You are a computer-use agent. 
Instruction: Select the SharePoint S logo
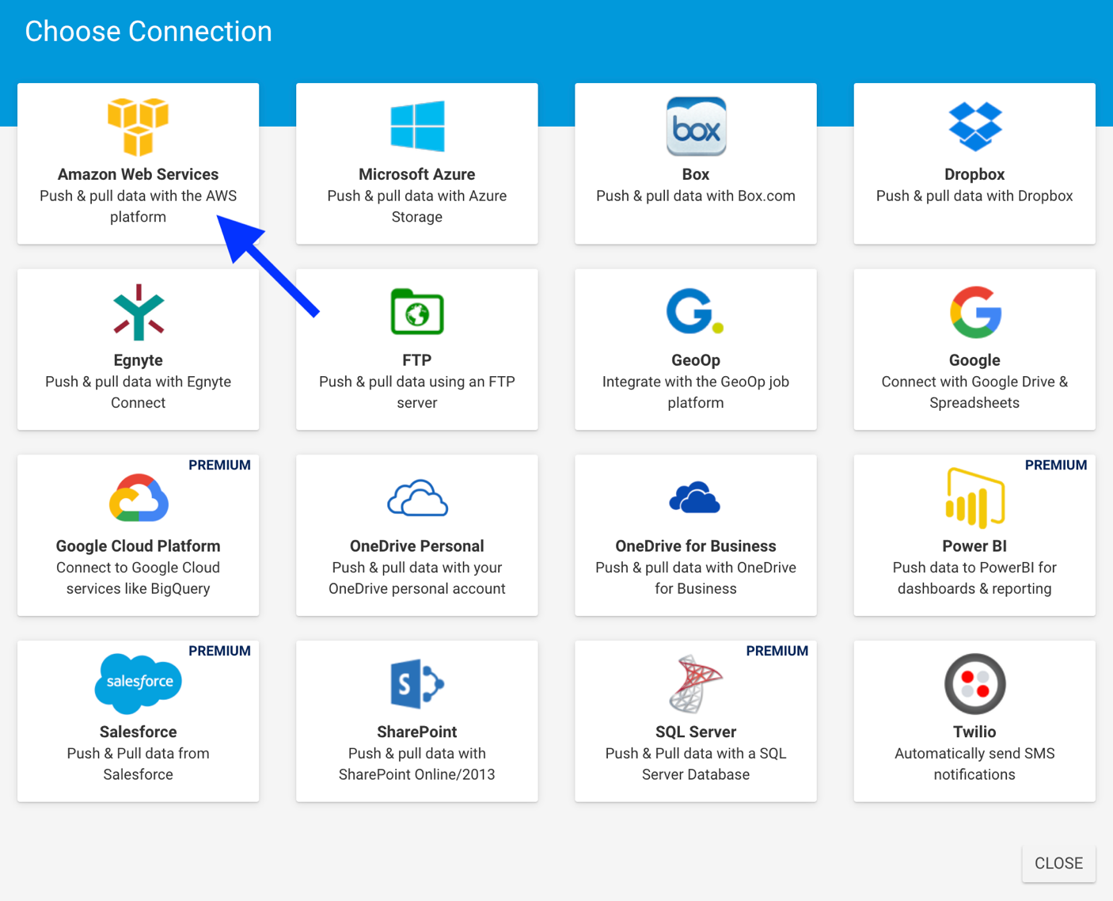[x=417, y=683]
